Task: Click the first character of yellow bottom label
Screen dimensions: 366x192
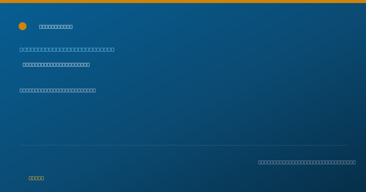Action: [x=30, y=178]
